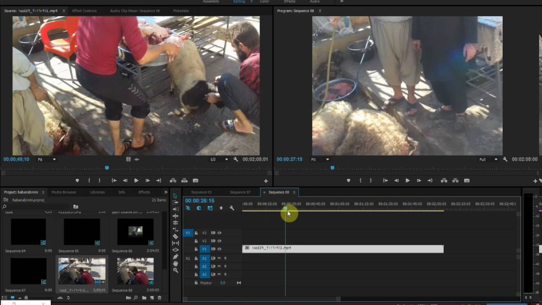Click Insert button in Source monitor
The height and width of the screenshot is (305, 542).
(173, 180)
